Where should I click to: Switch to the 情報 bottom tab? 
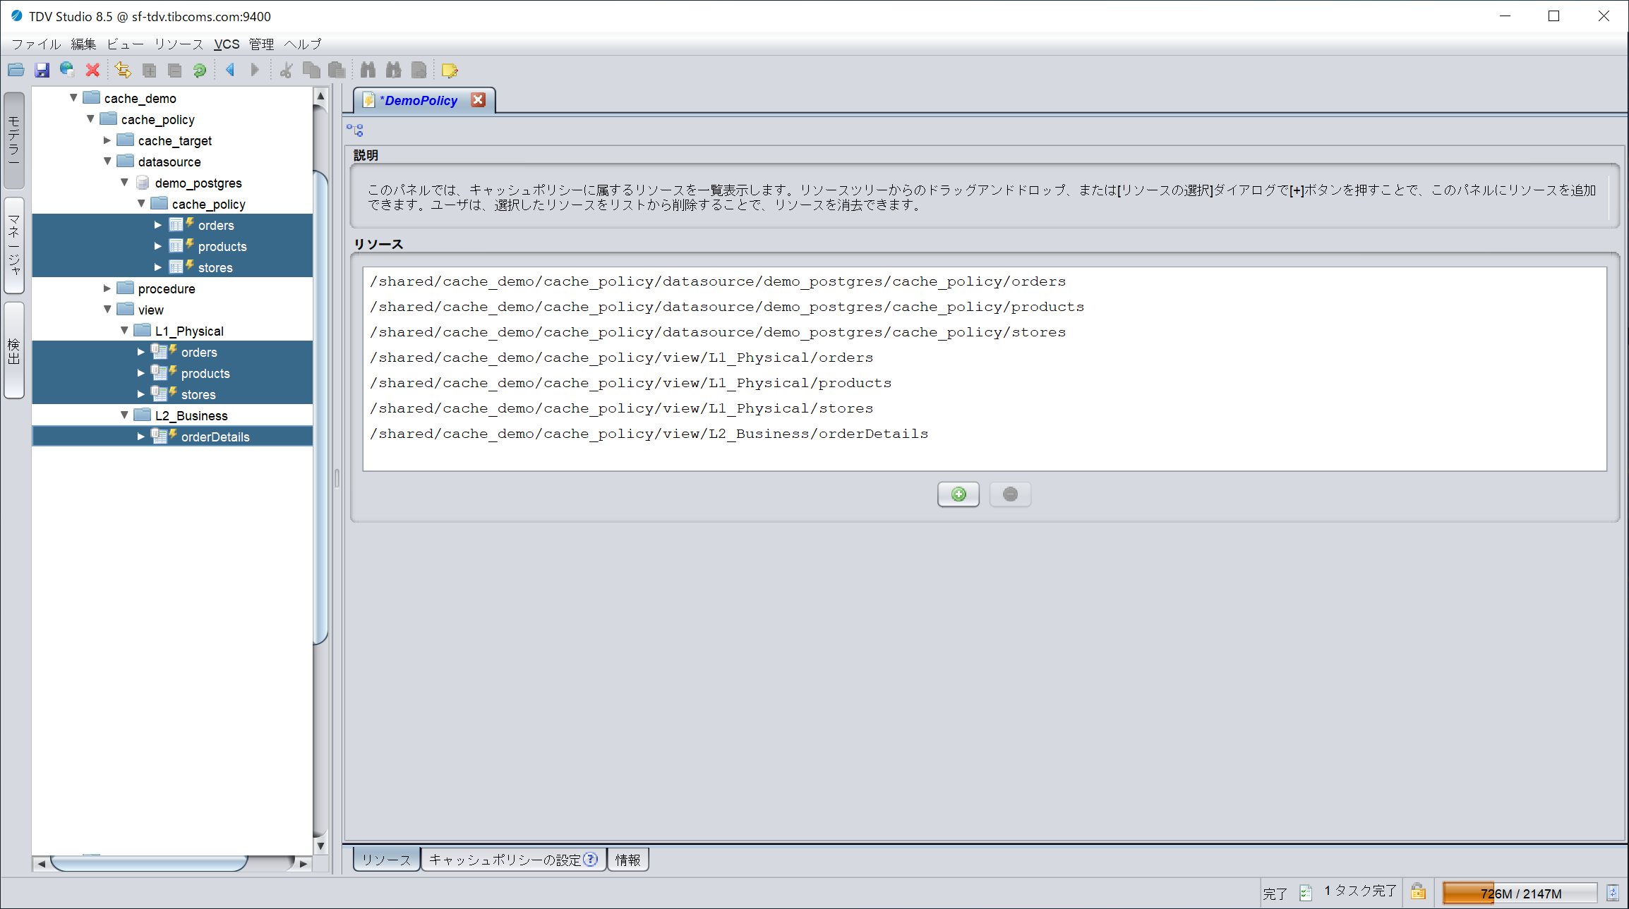627,860
